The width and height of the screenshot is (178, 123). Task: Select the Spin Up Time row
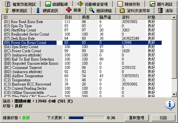click(x=82, y=26)
